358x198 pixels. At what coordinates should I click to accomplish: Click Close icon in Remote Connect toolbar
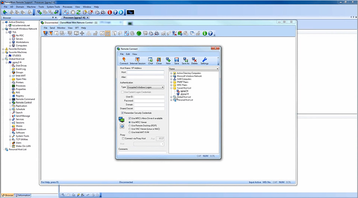[x=159, y=61]
